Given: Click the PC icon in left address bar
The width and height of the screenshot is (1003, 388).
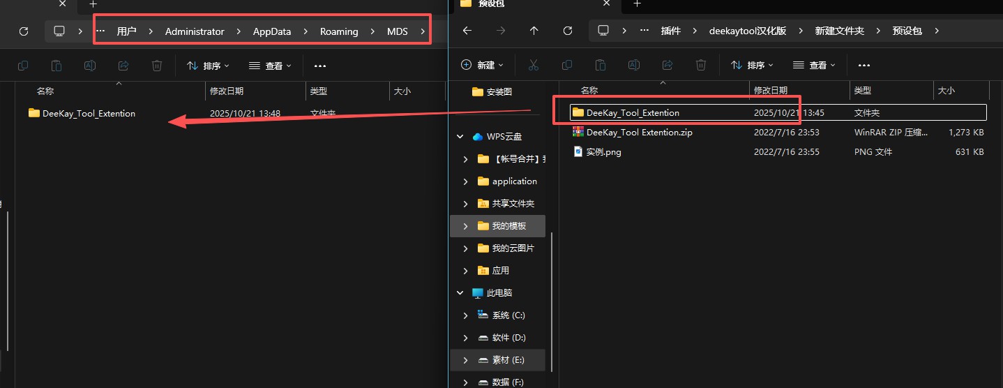Looking at the screenshot, I should point(59,31).
